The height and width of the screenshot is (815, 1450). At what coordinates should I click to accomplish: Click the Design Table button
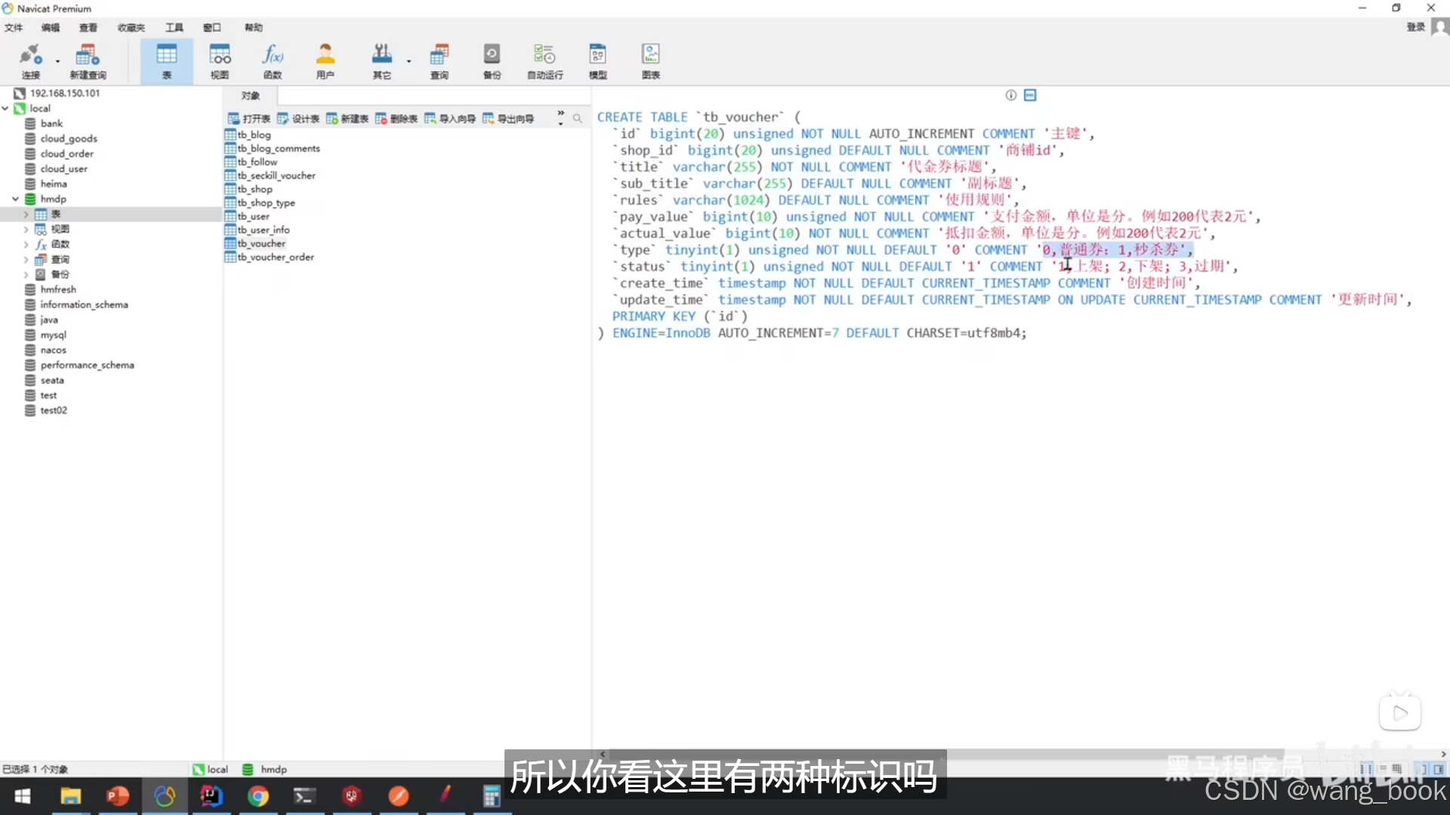[x=298, y=118]
